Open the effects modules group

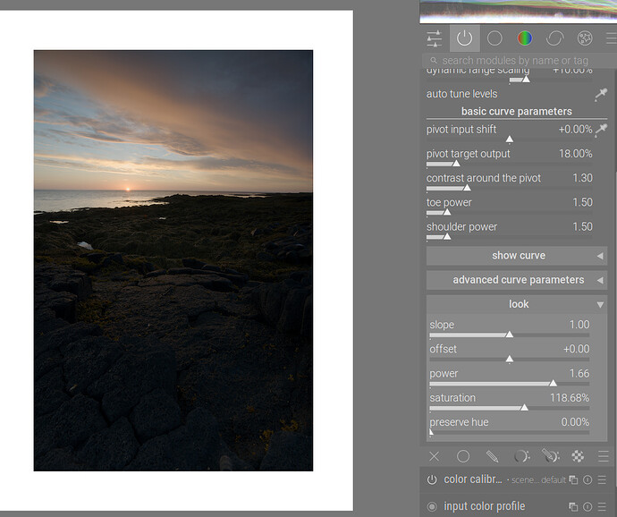coord(585,38)
